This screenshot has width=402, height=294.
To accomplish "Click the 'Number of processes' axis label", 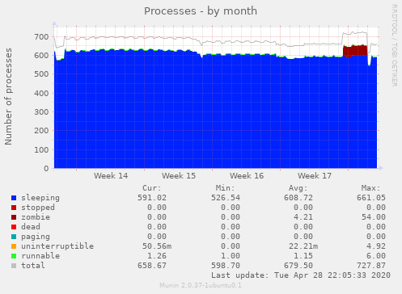I will point(8,96).
